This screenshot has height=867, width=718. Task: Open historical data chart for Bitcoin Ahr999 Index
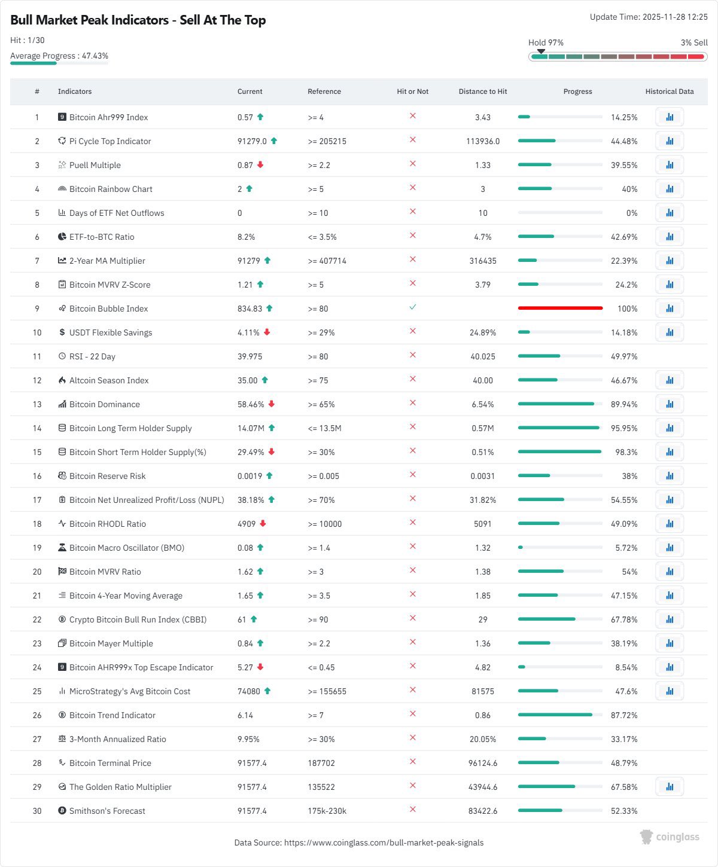(670, 117)
